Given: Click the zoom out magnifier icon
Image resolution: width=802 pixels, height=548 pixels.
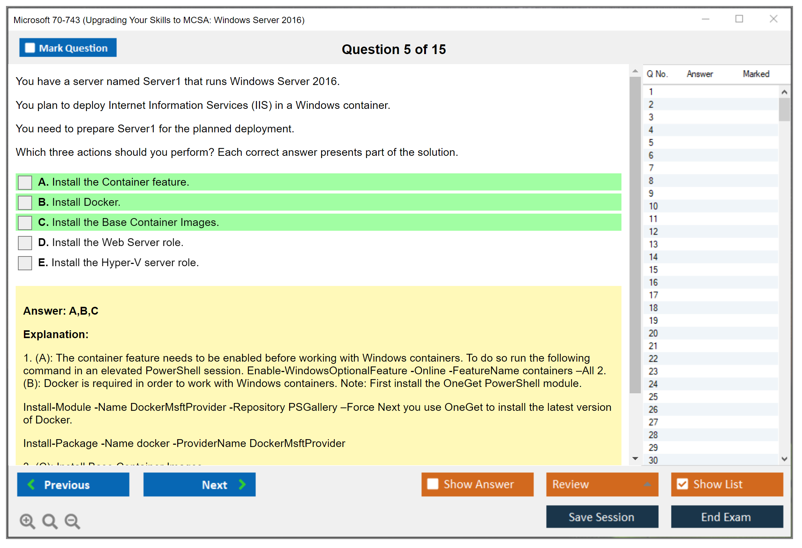Looking at the screenshot, I should tap(72, 521).
